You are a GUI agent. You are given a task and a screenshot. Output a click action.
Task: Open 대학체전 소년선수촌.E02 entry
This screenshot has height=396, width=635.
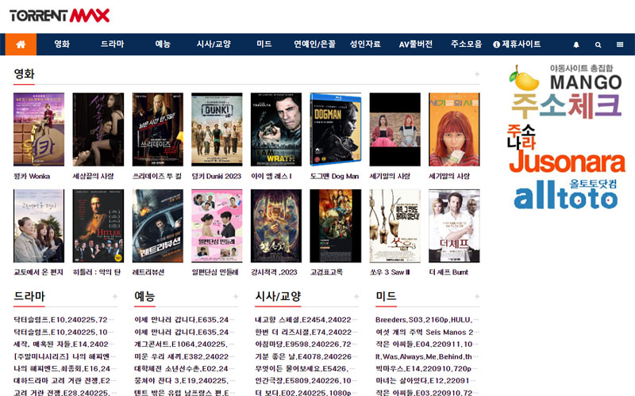click(x=184, y=368)
